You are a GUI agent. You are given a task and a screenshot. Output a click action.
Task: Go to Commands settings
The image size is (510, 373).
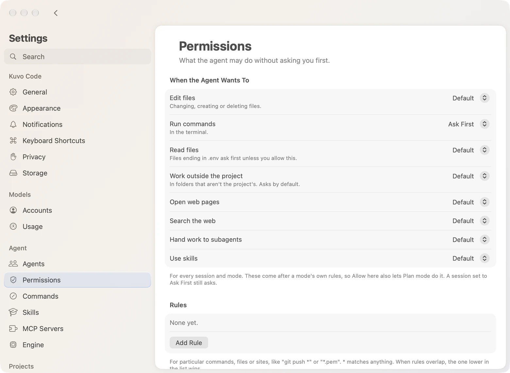(77, 296)
